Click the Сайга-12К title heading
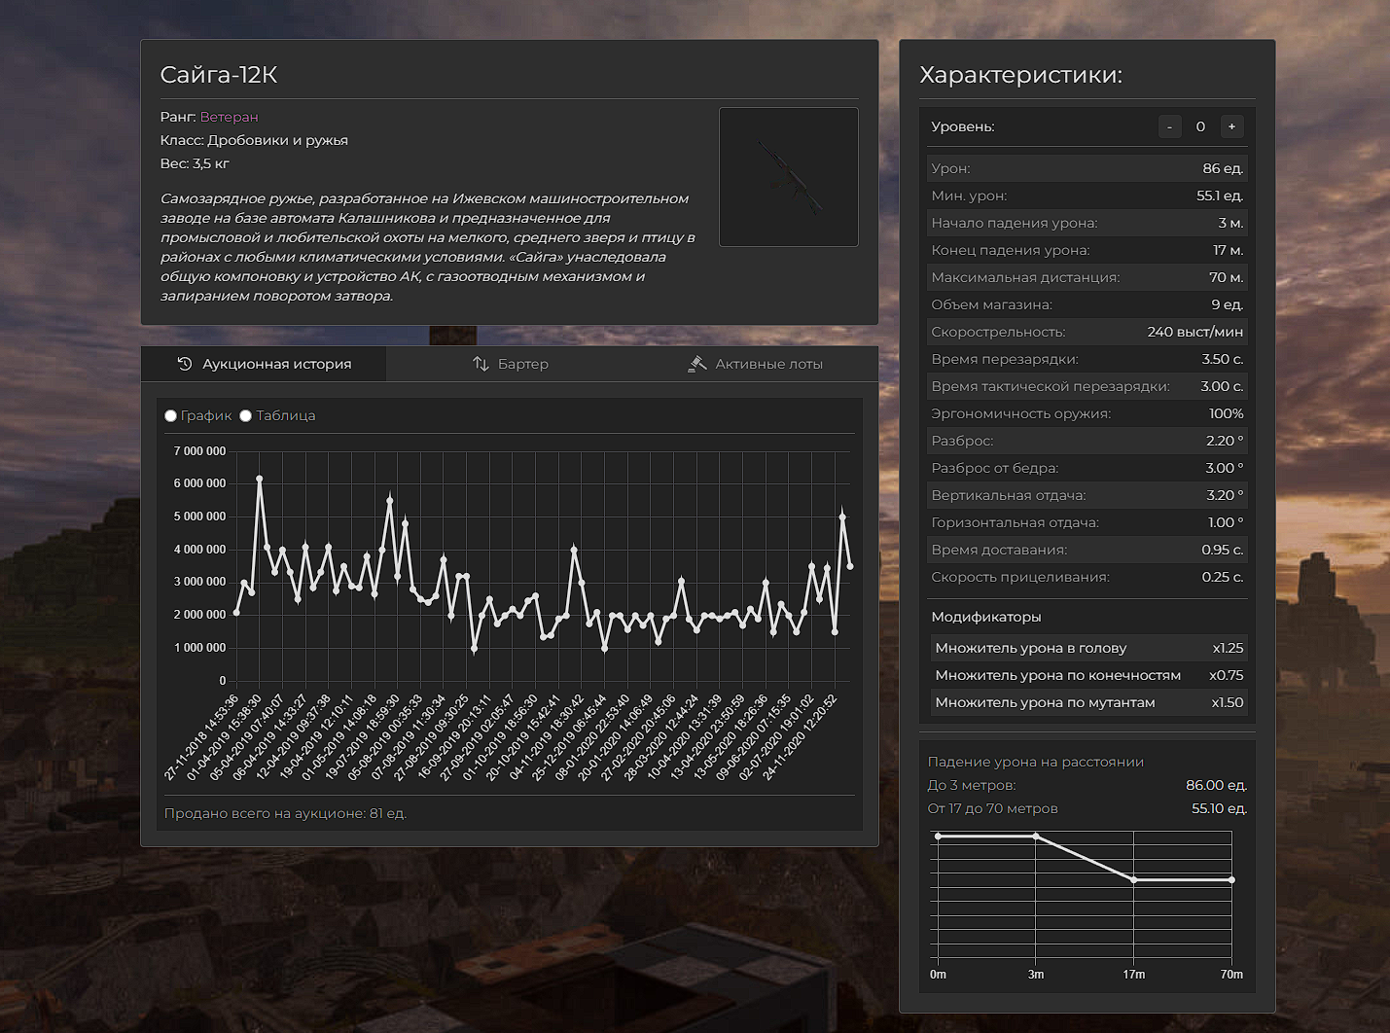1390x1033 pixels. pos(219,75)
